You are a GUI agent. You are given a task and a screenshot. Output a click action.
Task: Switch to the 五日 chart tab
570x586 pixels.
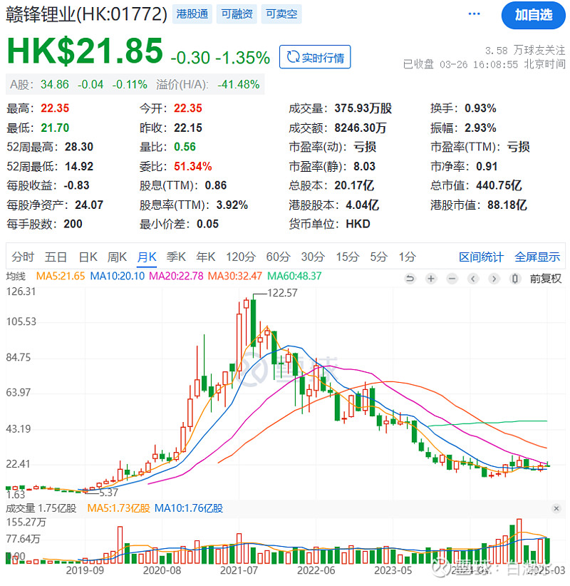56,257
